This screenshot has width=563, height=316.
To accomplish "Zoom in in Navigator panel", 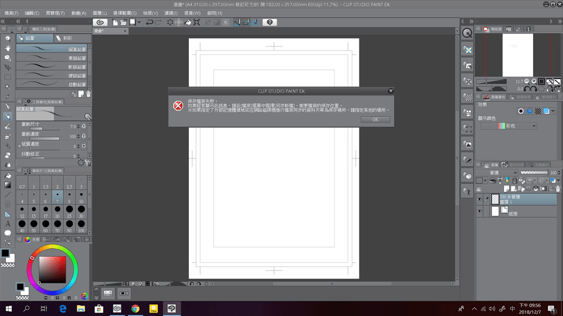I will (534, 81).
